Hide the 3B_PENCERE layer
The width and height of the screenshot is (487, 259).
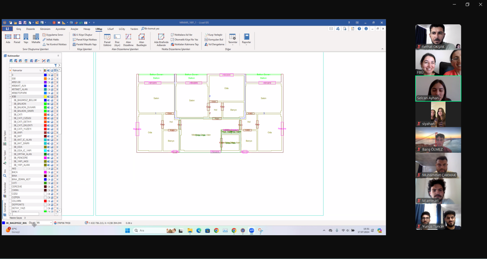point(49,158)
